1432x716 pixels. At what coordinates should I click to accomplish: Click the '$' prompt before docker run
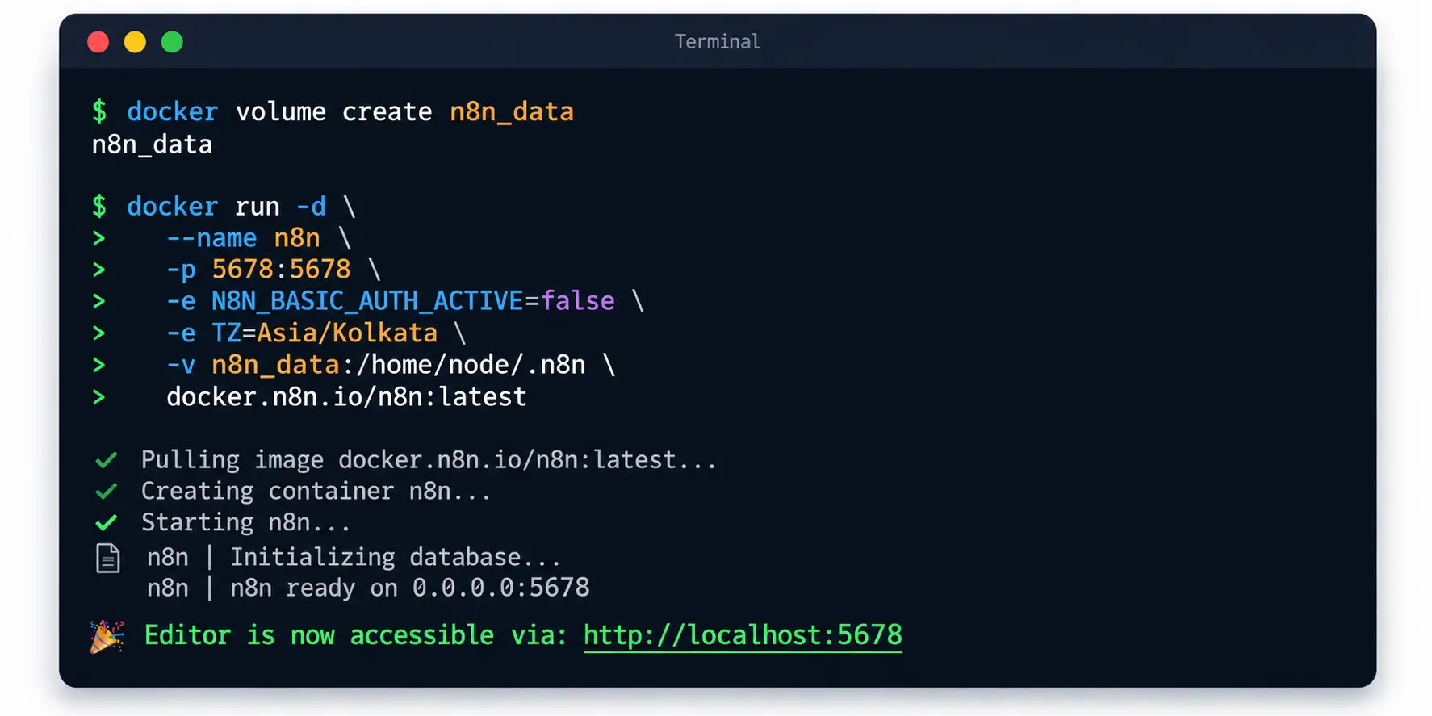[99, 207]
